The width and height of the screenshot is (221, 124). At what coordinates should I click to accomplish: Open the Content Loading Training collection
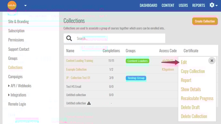80,61
